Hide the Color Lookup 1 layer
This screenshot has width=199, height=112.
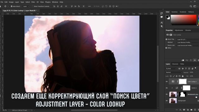click(167, 82)
